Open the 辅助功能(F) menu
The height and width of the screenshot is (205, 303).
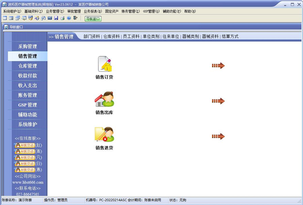[172, 12]
